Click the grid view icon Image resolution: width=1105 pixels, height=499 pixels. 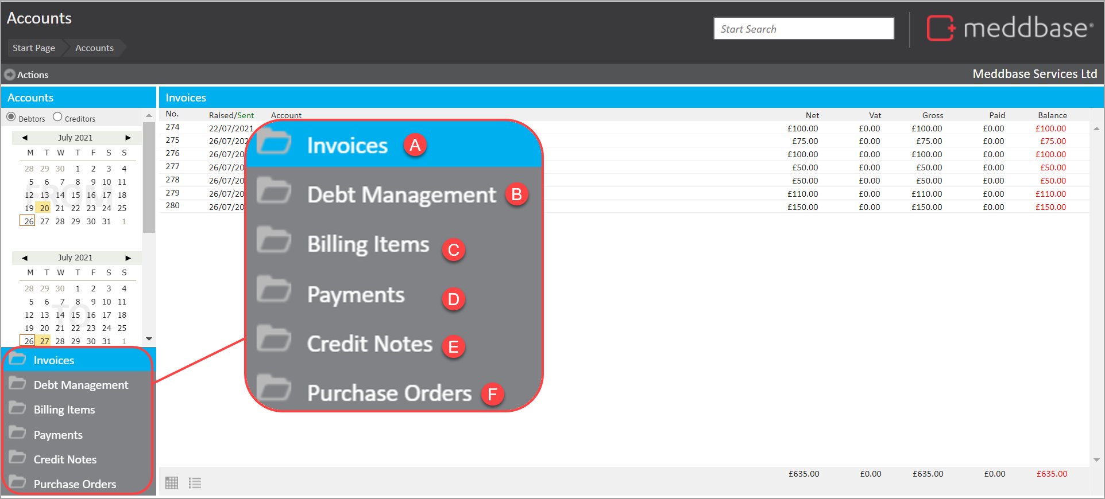tap(172, 483)
